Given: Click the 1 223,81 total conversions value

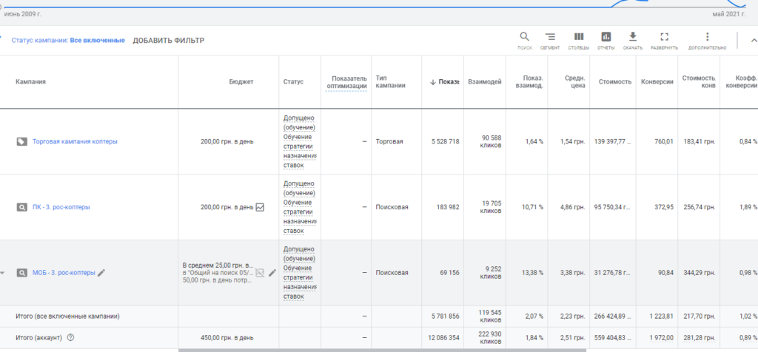Looking at the screenshot, I should [x=661, y=317].
